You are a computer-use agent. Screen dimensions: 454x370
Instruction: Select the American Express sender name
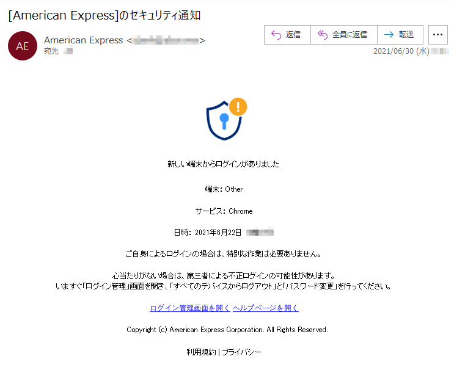click(83, 40)
